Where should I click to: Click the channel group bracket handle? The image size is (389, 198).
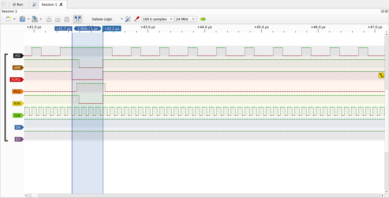pyautogui.click(x=6, y=98)
